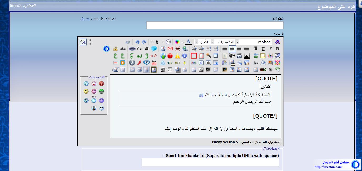Click the Send Trackbacks URL input field

(210, 162)
